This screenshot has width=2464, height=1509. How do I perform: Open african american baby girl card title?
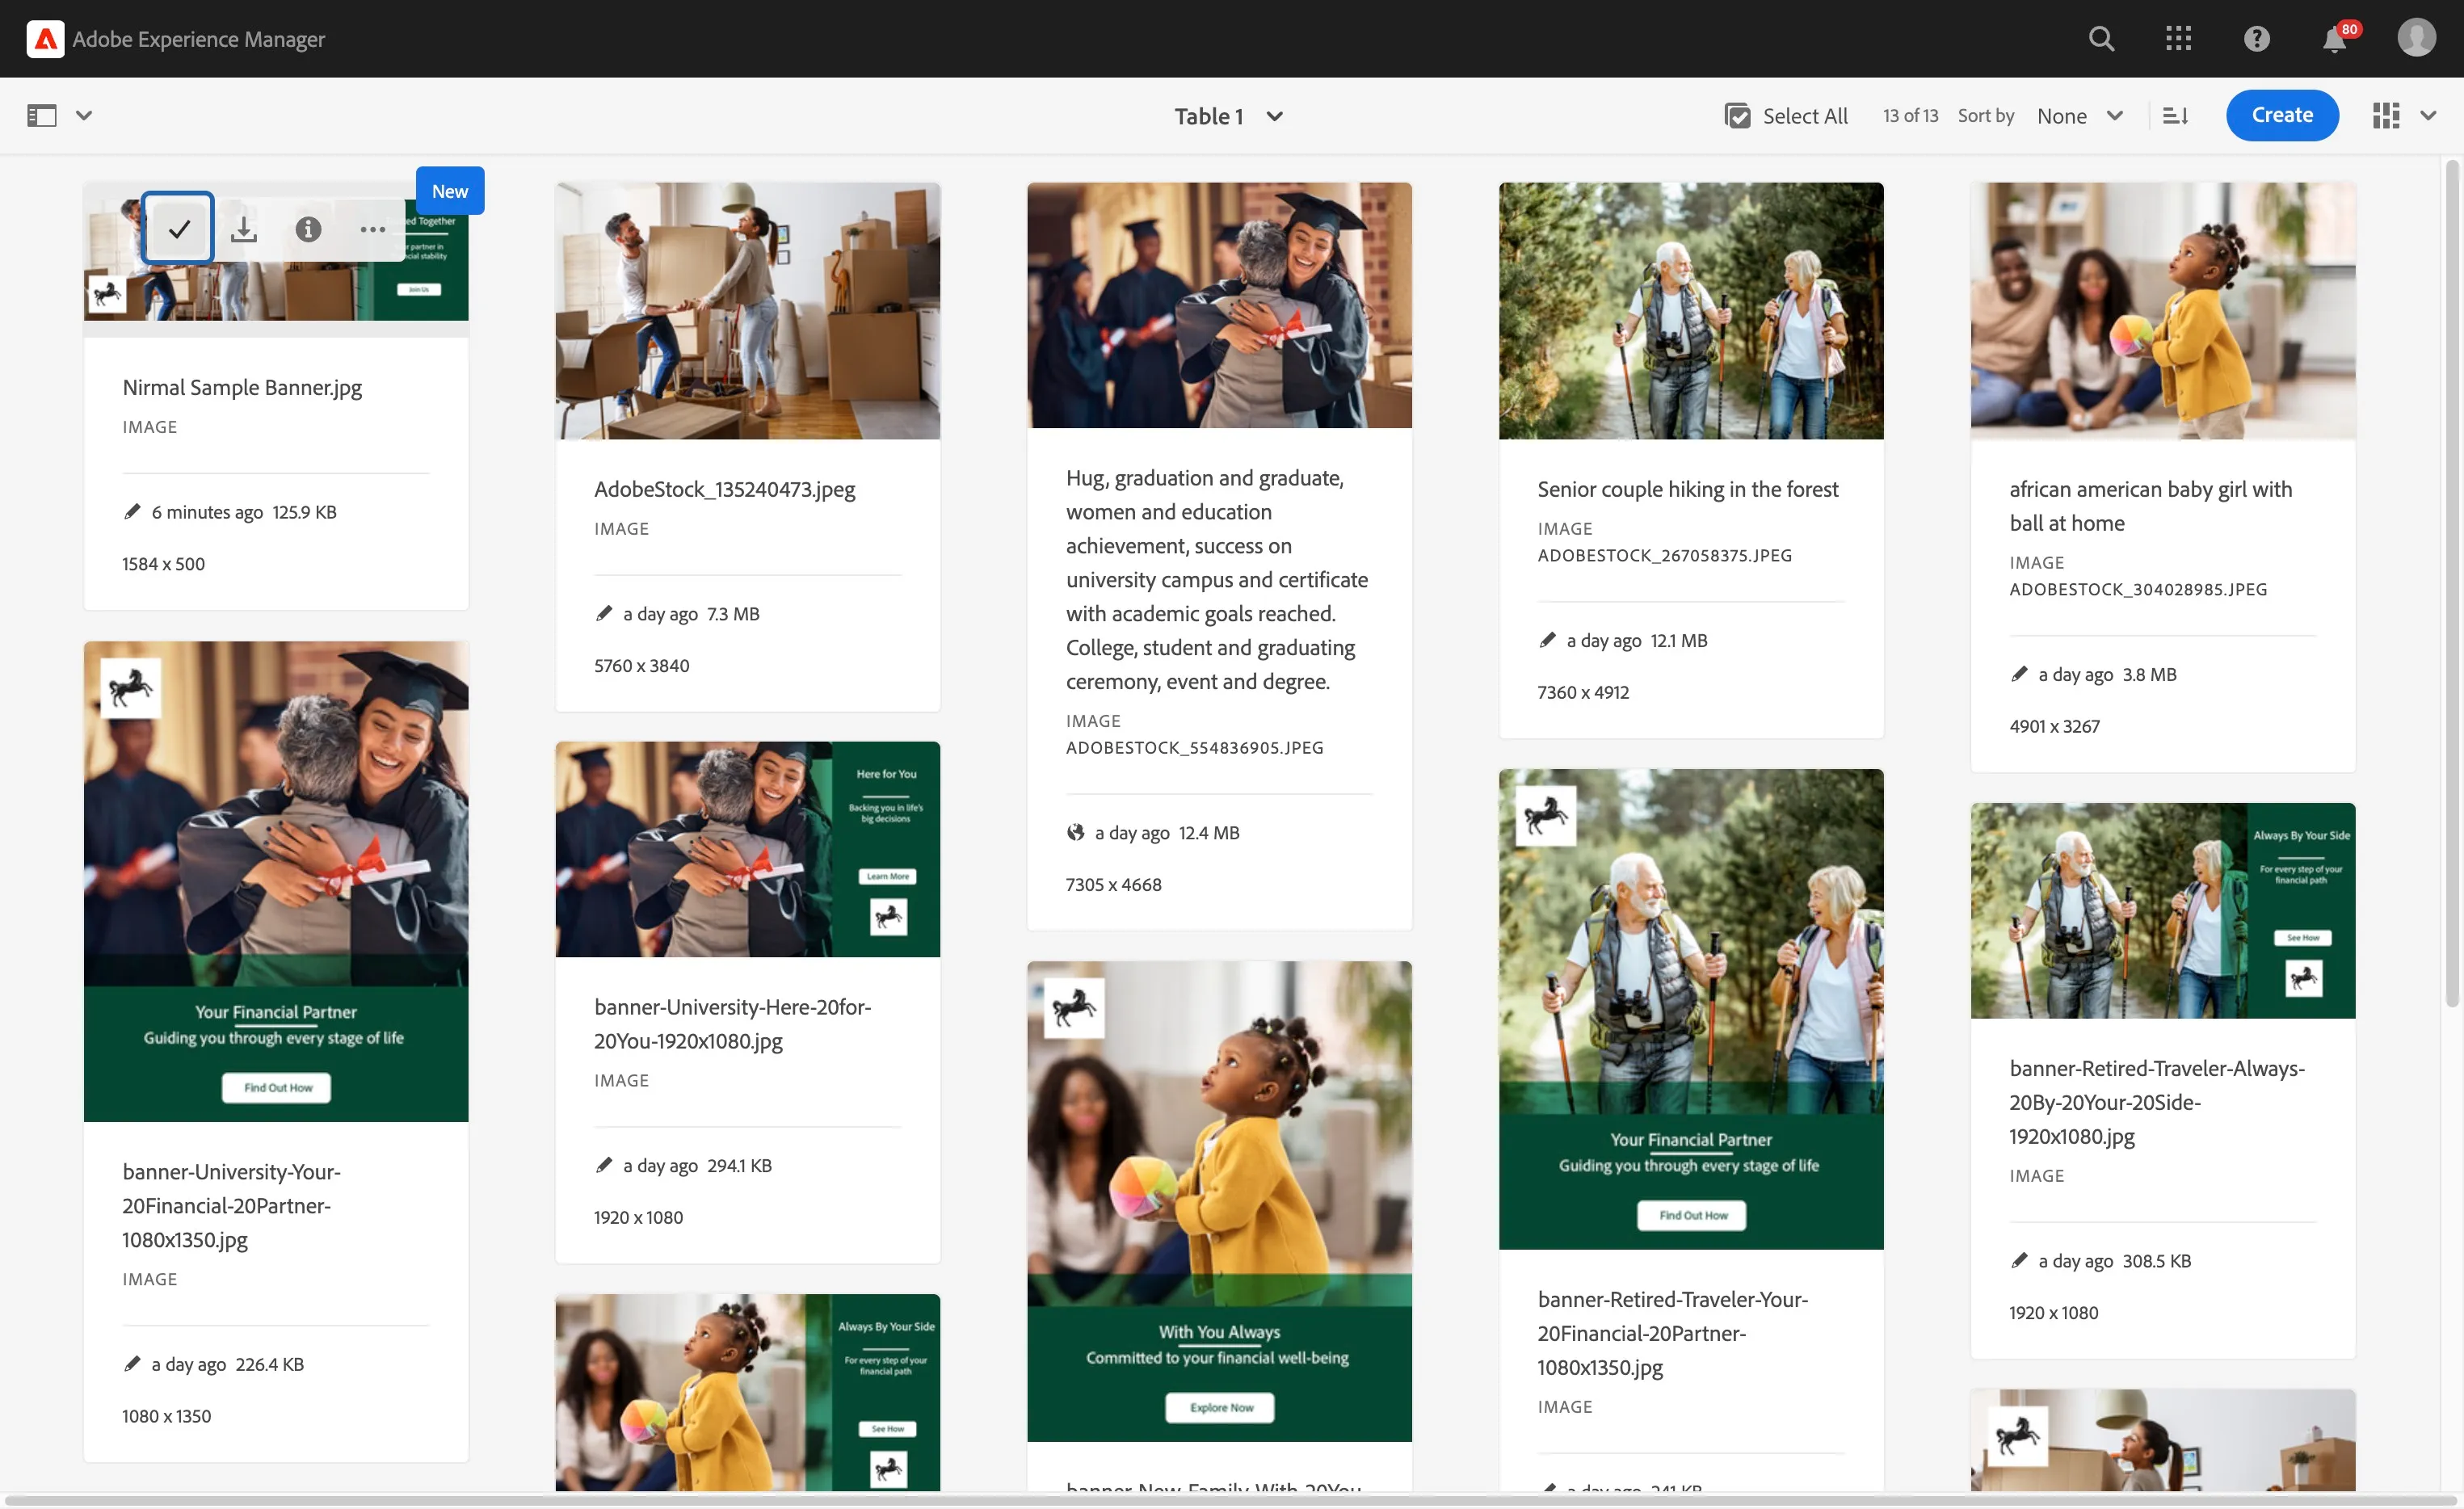[x=2150, y=506]
